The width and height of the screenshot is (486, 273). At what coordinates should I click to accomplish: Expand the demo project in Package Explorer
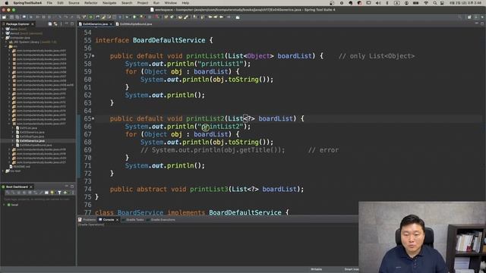point(3,29)
